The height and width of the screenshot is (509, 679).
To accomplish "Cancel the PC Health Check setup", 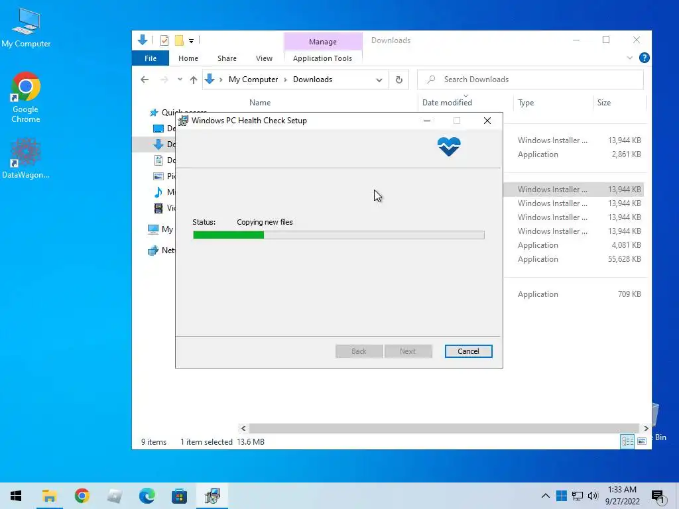I will 468,351.
